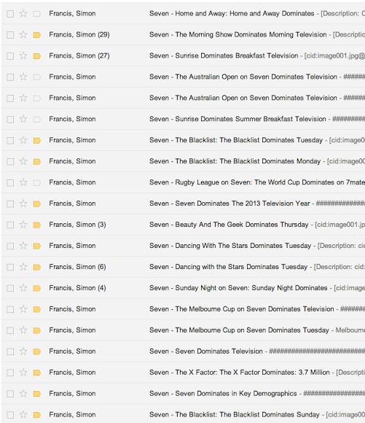Select the Home and Away email checkbox

[x=10, y=14]
